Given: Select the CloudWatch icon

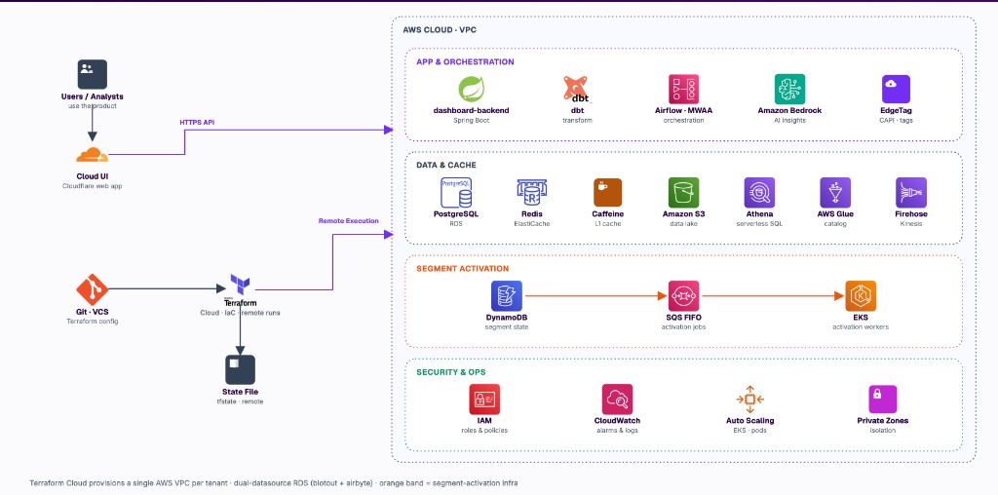Looking at the screenshot, I should (617, 400).
